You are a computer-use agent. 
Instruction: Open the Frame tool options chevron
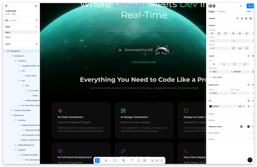pos(110,161)
